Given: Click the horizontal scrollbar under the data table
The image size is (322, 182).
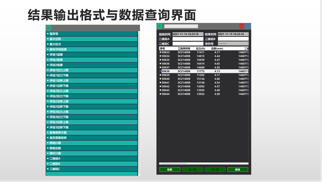Looking at the screenshot, I should 174,164.
